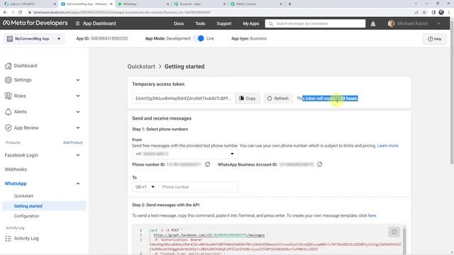Open the browser side panel icon
This screenshot has width=454, height=255.
point(433,12)
